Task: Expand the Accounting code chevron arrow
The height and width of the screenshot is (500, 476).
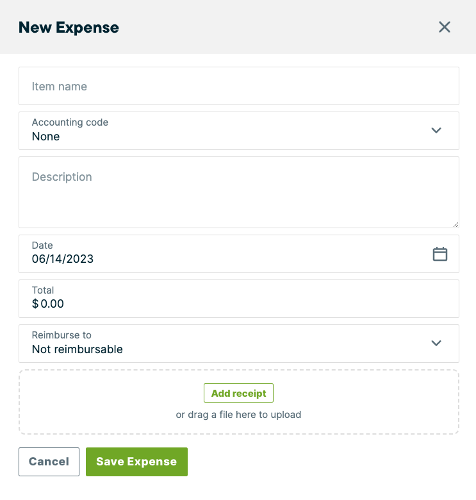Action: (x=436, y=130)
